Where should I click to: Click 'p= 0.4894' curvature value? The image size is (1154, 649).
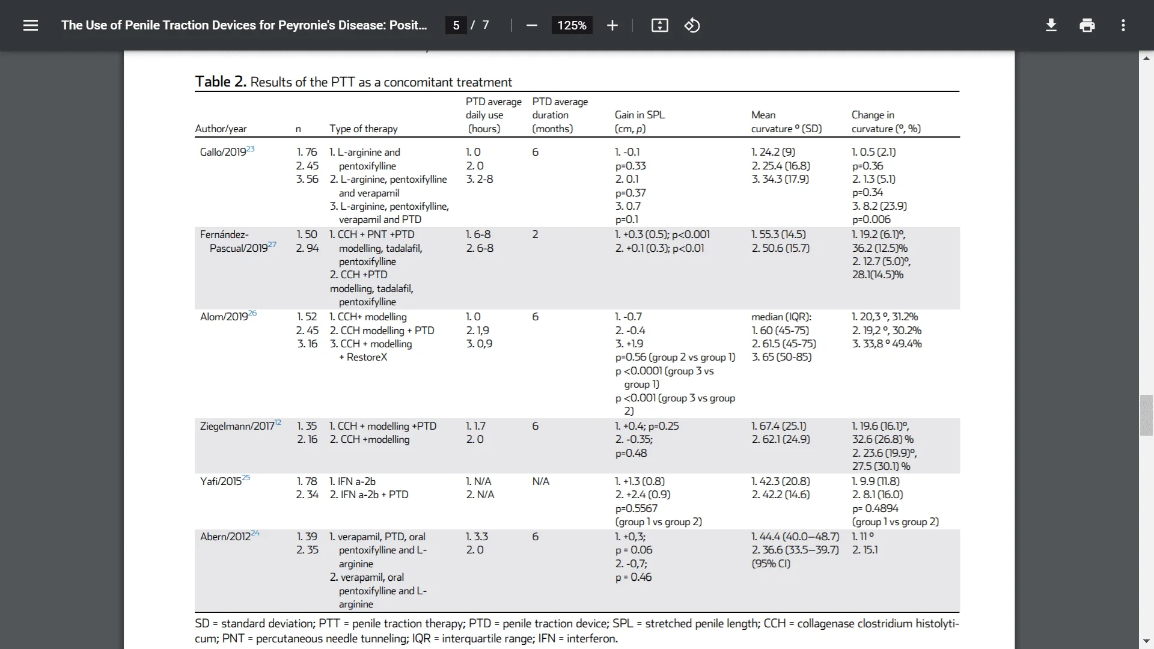(875, 508)
